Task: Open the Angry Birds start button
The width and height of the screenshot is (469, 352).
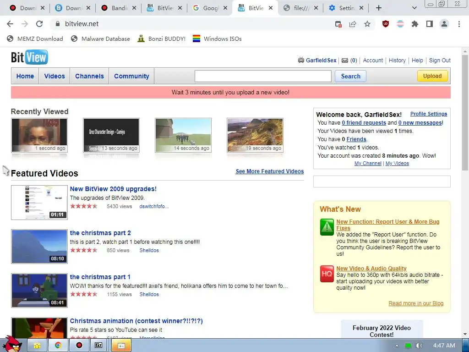Action: click(12, 345)
